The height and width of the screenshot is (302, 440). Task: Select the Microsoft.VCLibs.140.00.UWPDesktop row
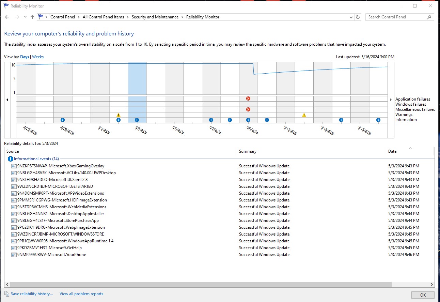tap(219, 173)
